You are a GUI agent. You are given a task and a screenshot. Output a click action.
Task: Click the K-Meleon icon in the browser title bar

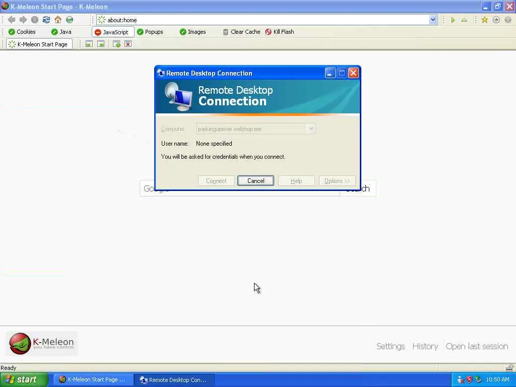pyautogui.click(x=5, y=6)
